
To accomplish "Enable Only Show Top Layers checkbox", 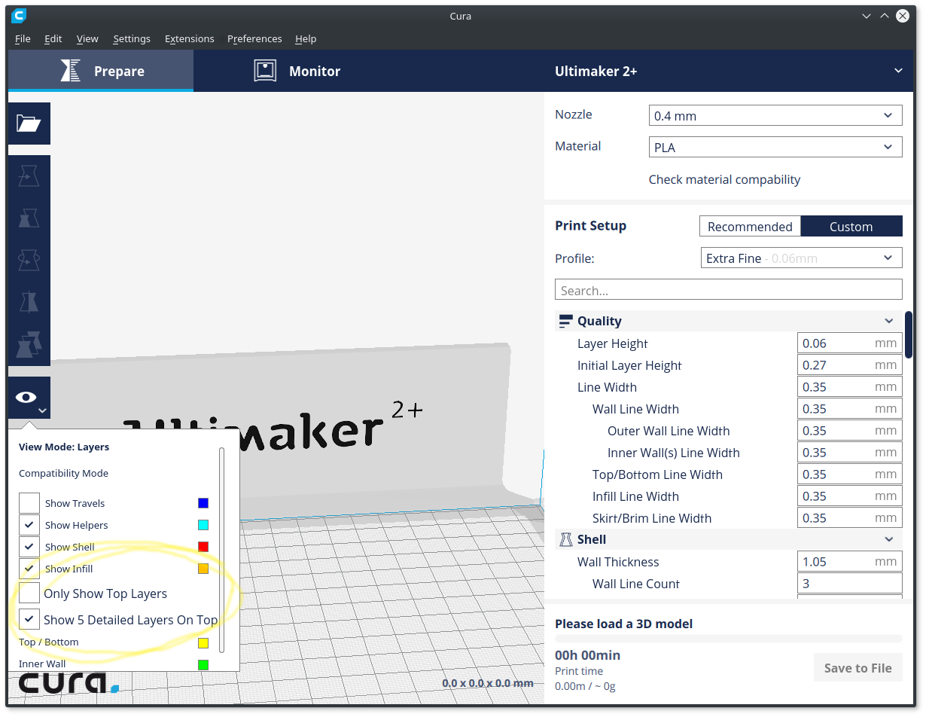I will click(29, 593).
